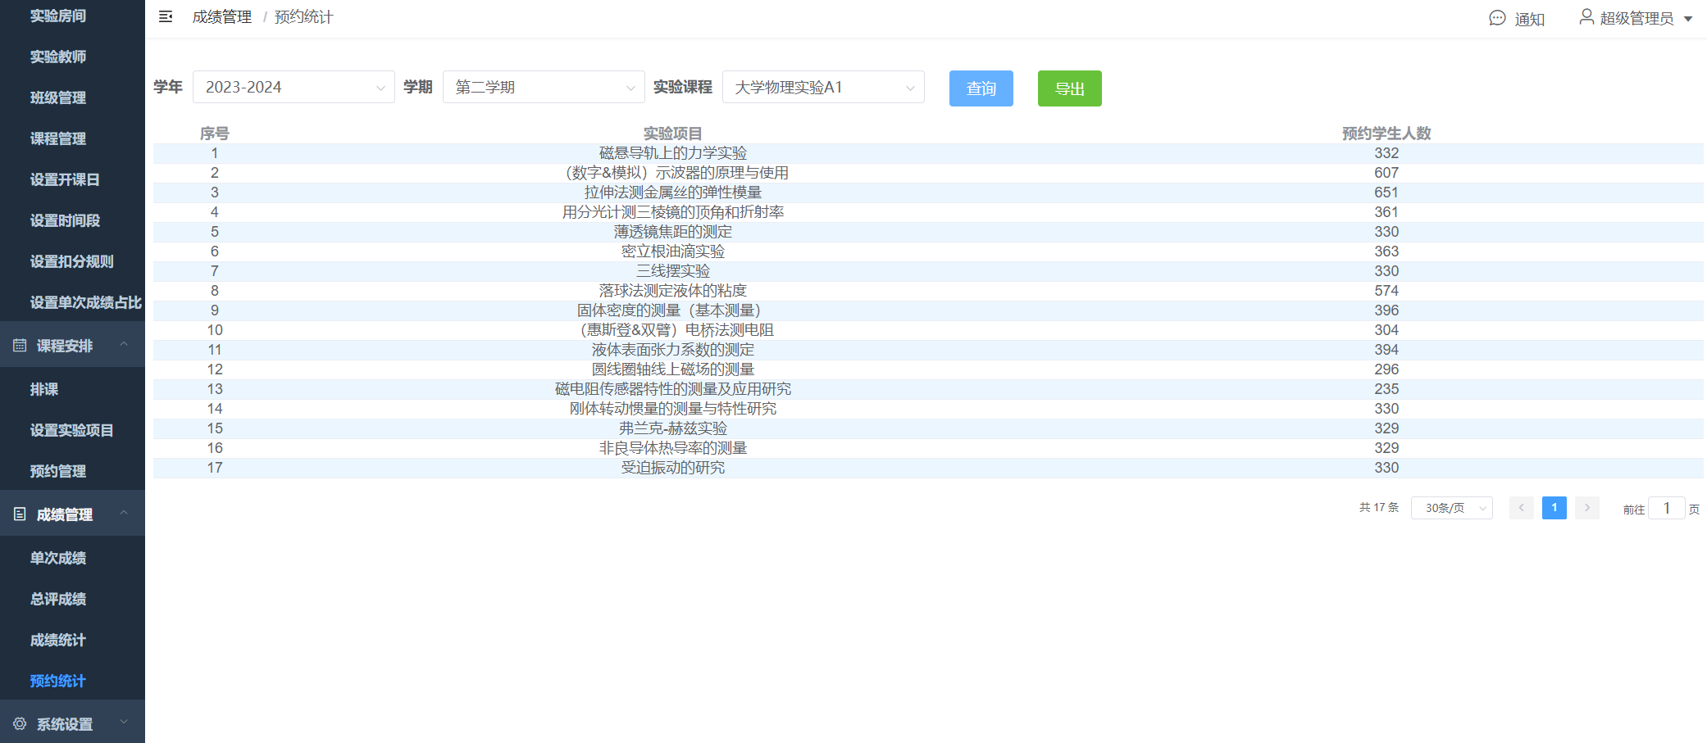
Task: Click the 共 17 条 total count
Action: [x=1379, y=508]
